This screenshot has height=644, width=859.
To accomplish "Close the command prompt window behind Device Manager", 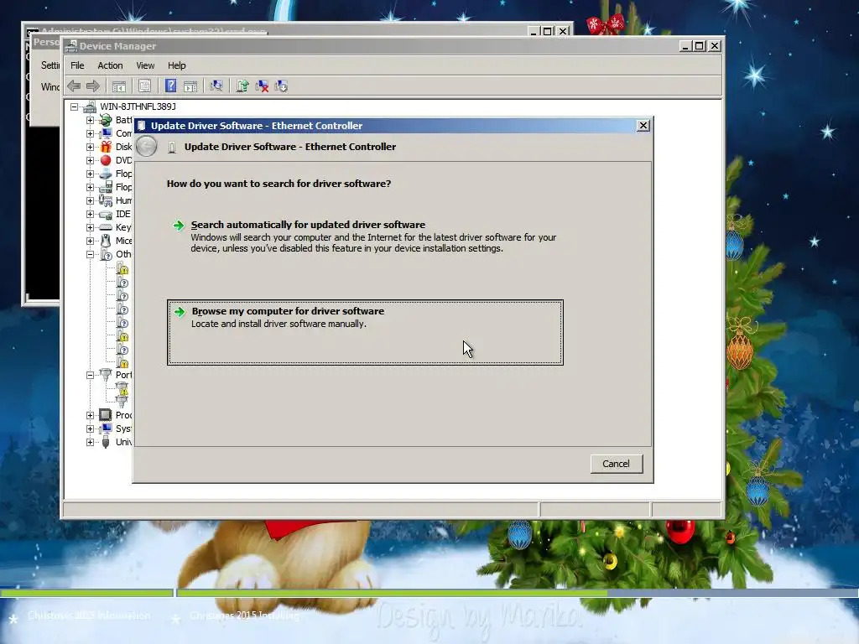I will coord(563,31).
